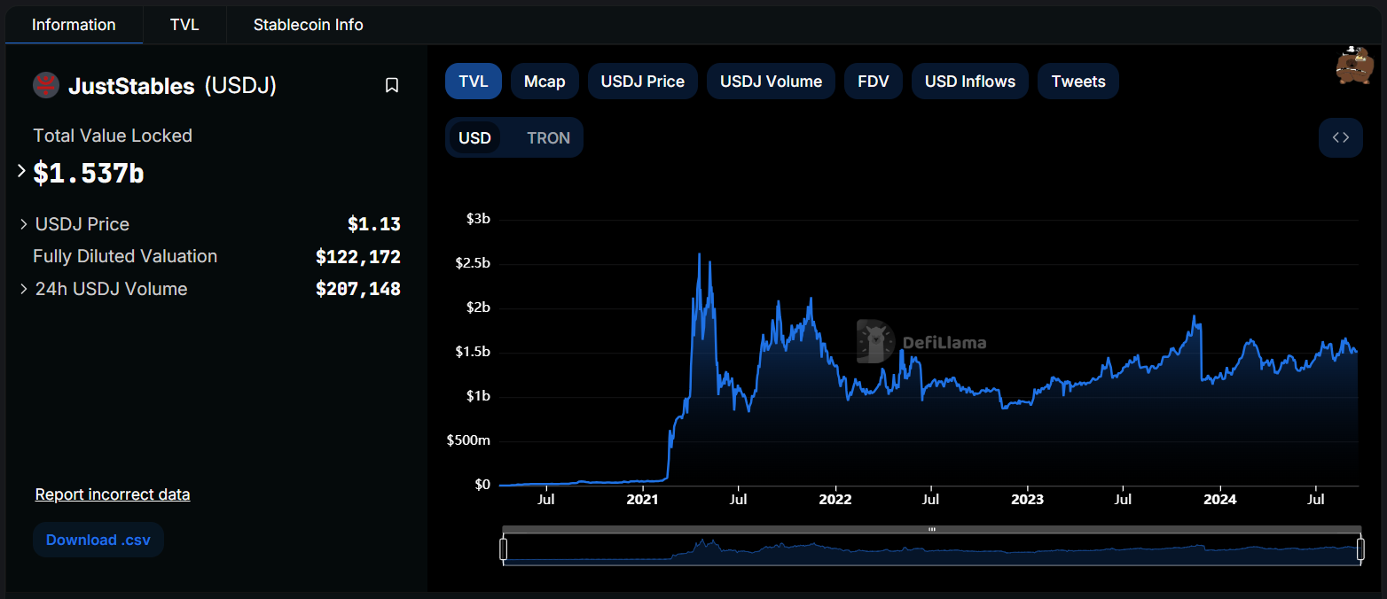This screenshot has height=599, width=1387.
Task: Show Tweets on the chart
Action: coord(1078,82)
